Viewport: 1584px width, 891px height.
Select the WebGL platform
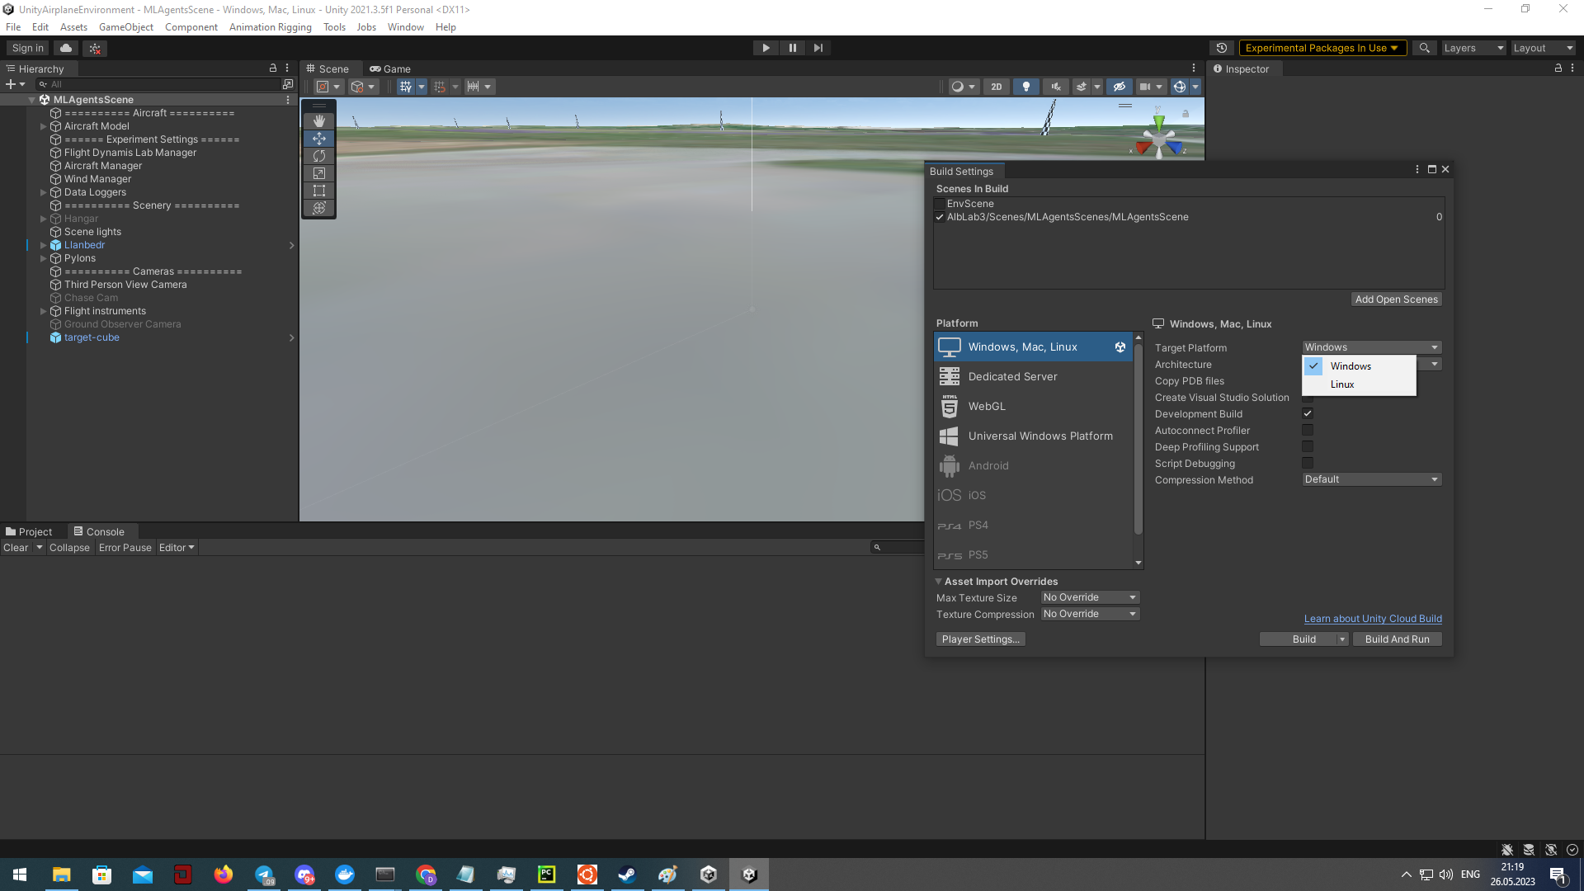pyautogui.click(x=1033, y=407)
